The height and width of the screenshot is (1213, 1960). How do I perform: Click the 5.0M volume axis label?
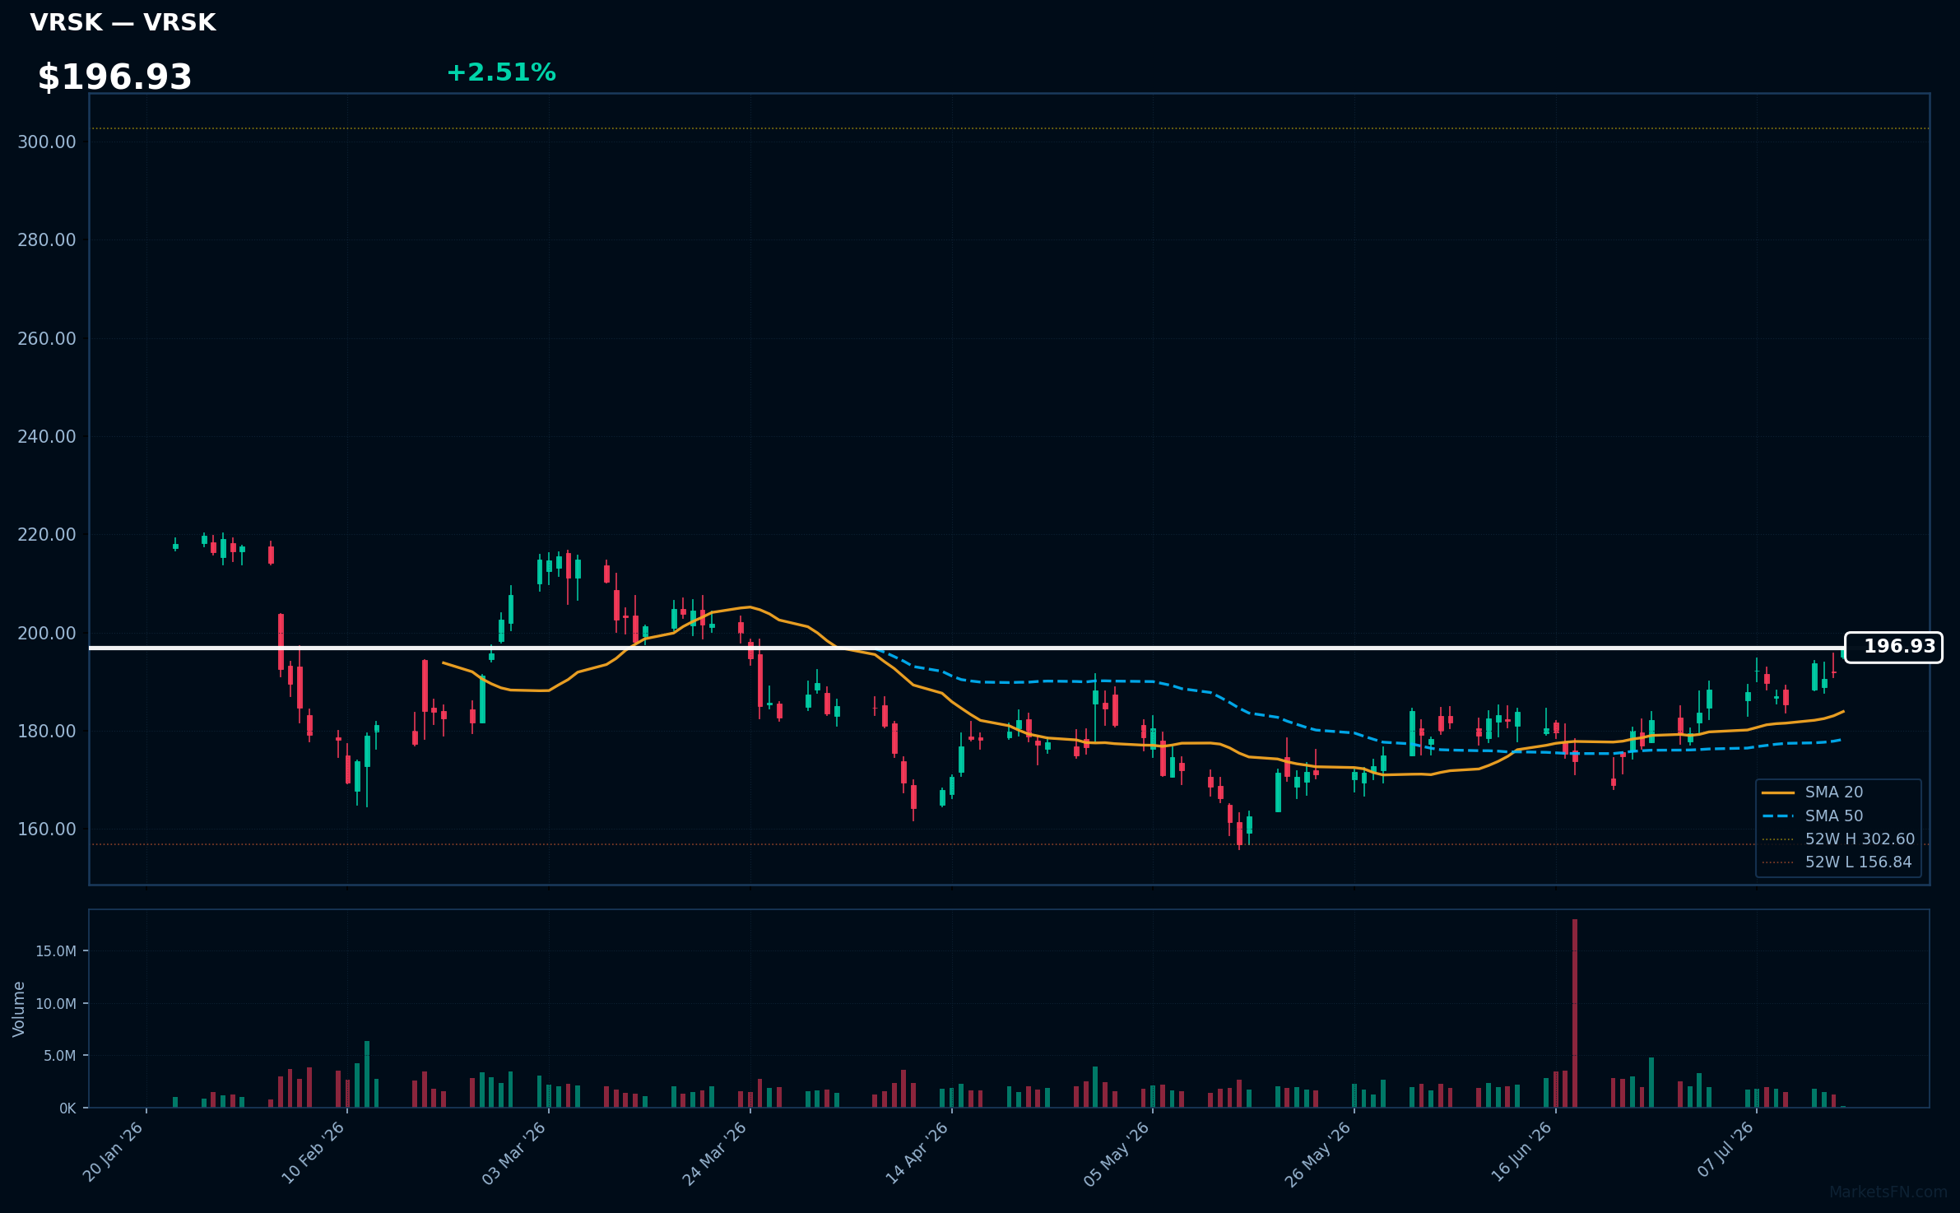[x=60, y=1056]
